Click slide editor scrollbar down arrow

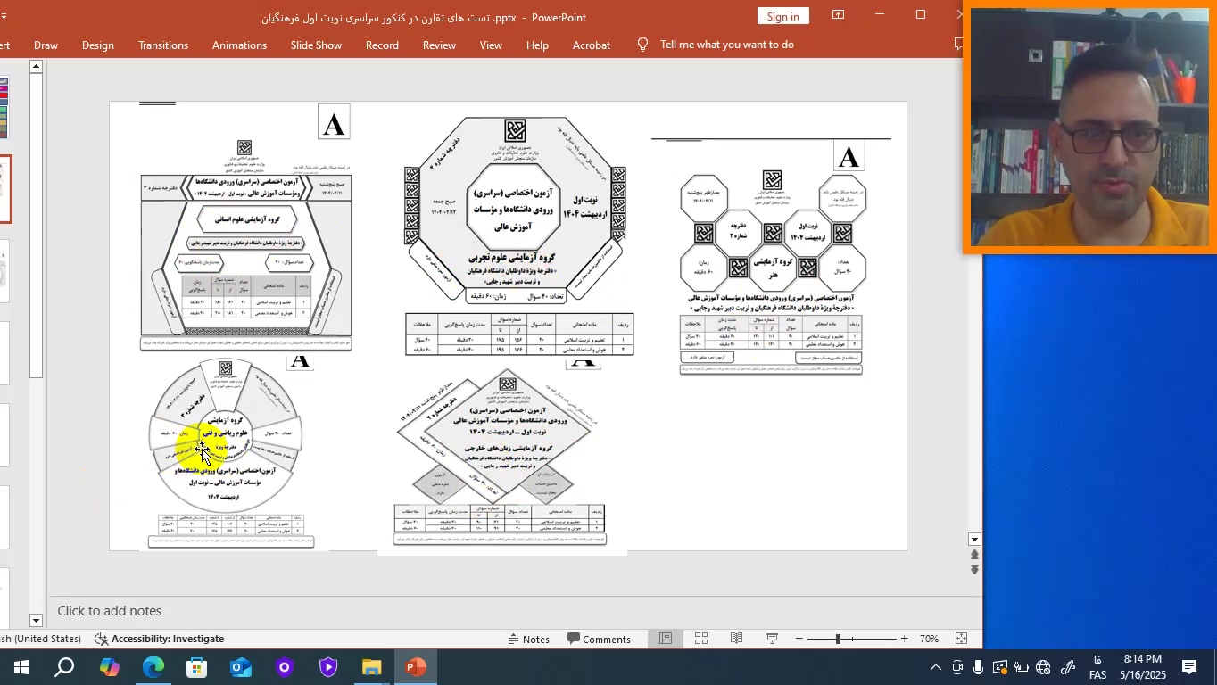click(974, 540)
